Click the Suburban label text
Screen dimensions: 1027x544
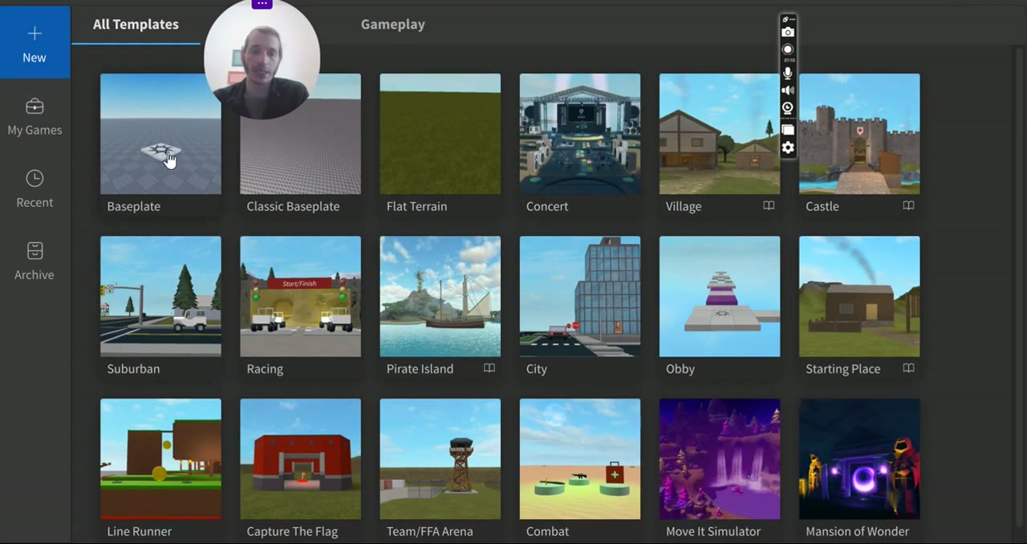pos(133,369)
